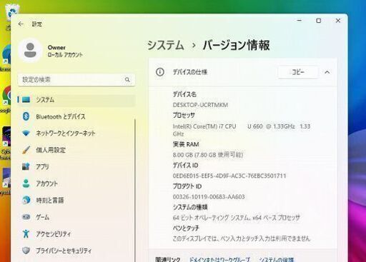366x262 pixels.
Task: Click the アクセシビリティ figure icon
Action: coord(26,233)
